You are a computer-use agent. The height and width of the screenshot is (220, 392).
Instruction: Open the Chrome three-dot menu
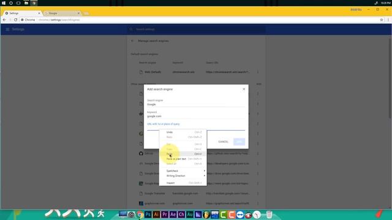pyautogui.click(x=388, y=20)
